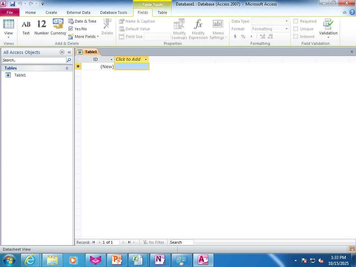
Task: Apply comma number format
Action: click(x=251, y=37)
